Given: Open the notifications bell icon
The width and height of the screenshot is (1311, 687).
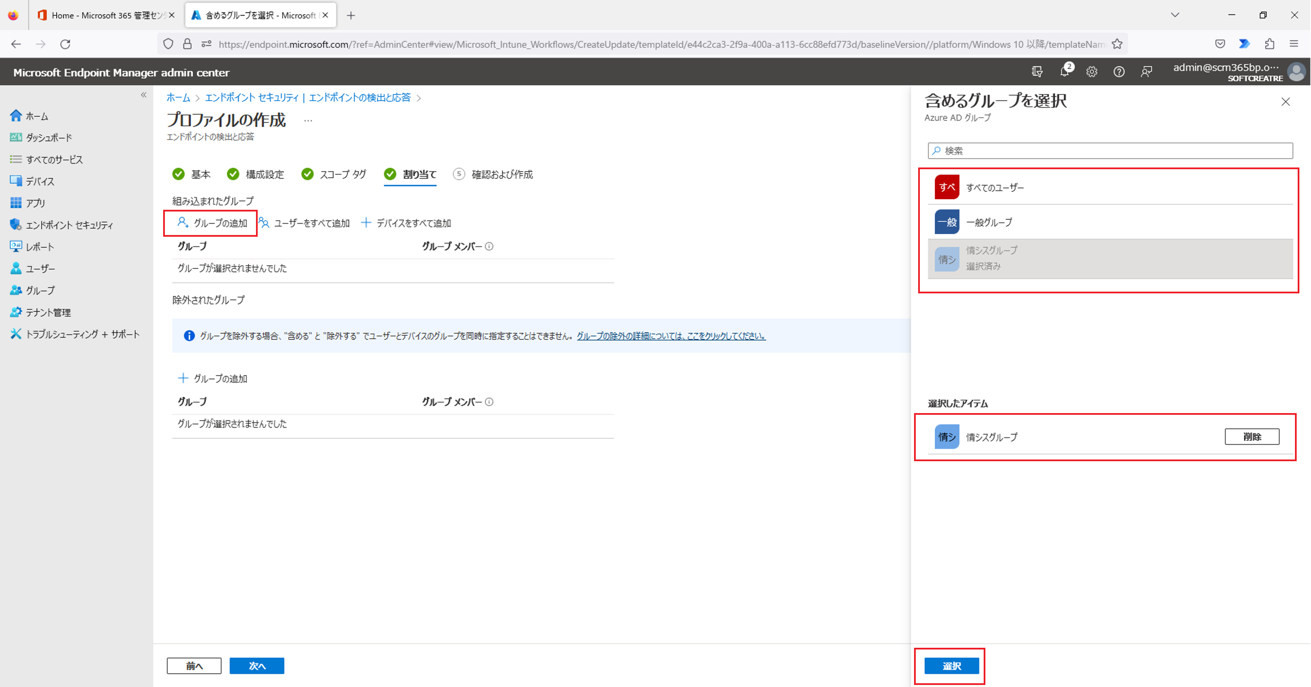Looking at the screenshot, I should 1064,72.
